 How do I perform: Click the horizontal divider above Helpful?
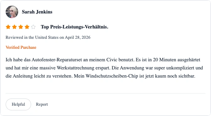105,93
